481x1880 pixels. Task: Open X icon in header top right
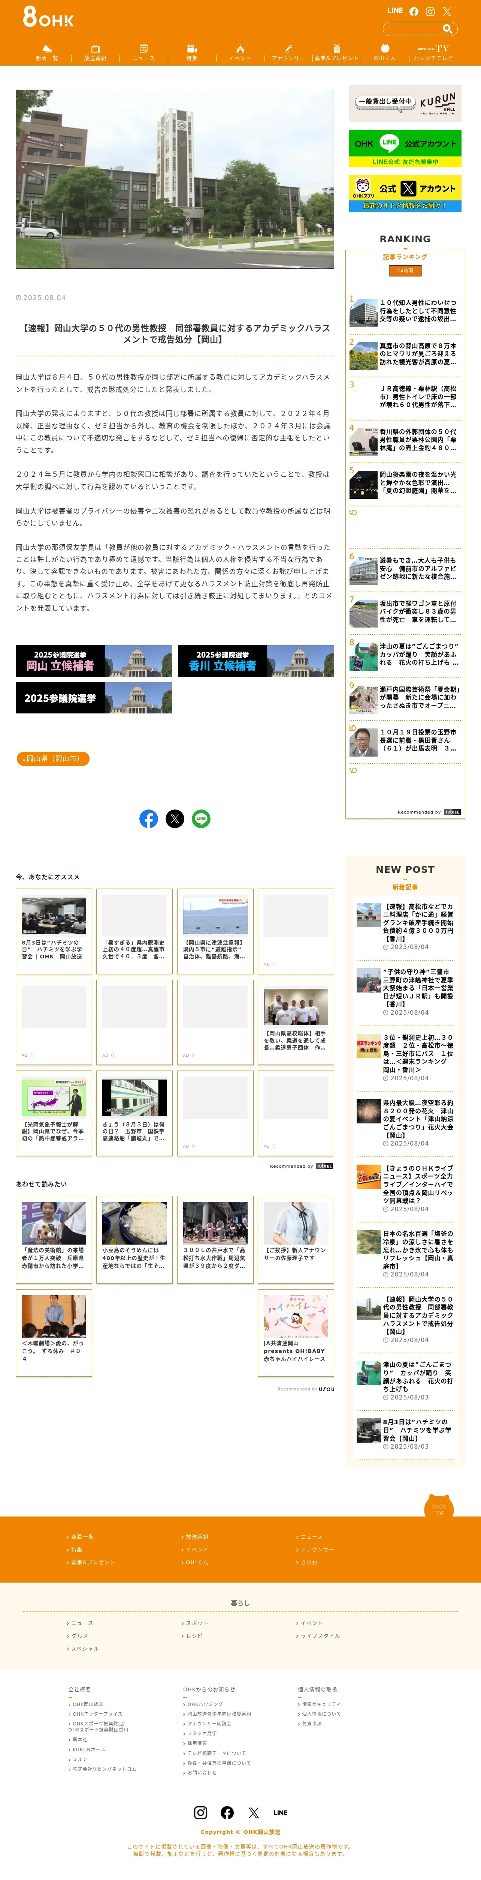[x=447, y=12]
